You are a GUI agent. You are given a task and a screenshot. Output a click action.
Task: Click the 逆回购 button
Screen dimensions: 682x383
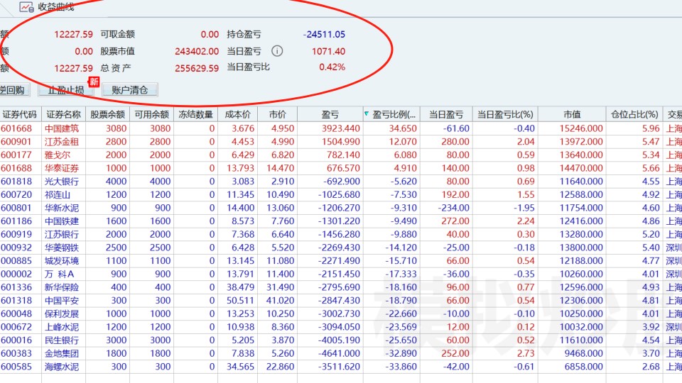click(x=13, y=90)
